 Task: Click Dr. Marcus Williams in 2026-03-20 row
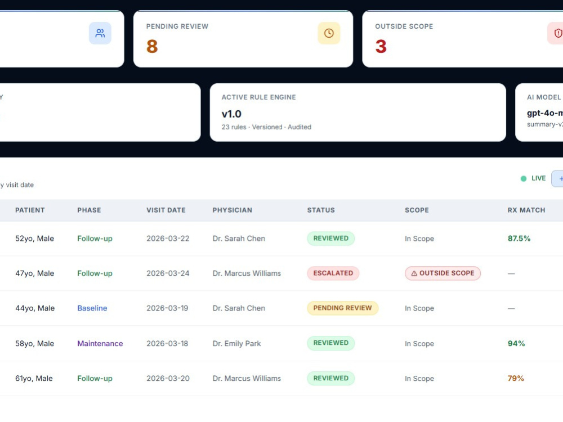247,379
